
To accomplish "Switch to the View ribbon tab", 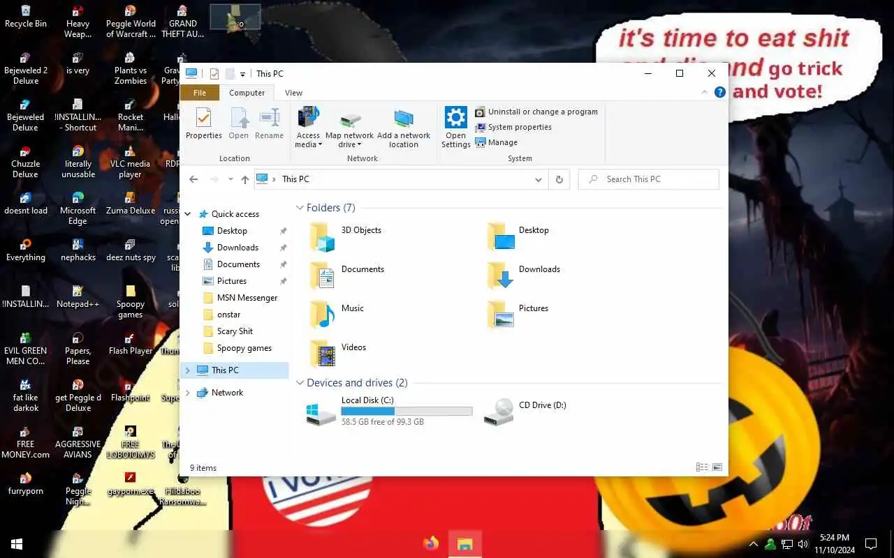I will point(294,93).
